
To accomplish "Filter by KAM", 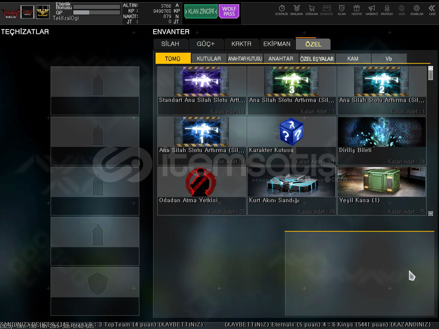I will tap(353, 58).
